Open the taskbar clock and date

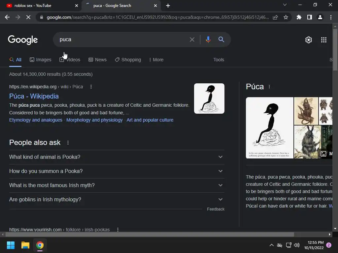tap(314, 245)
